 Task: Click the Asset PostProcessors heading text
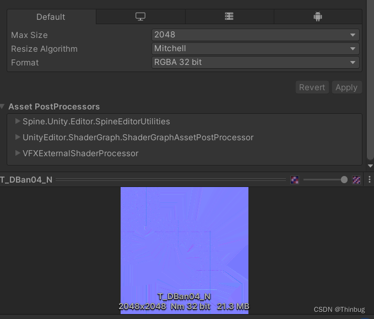[54, 107]
